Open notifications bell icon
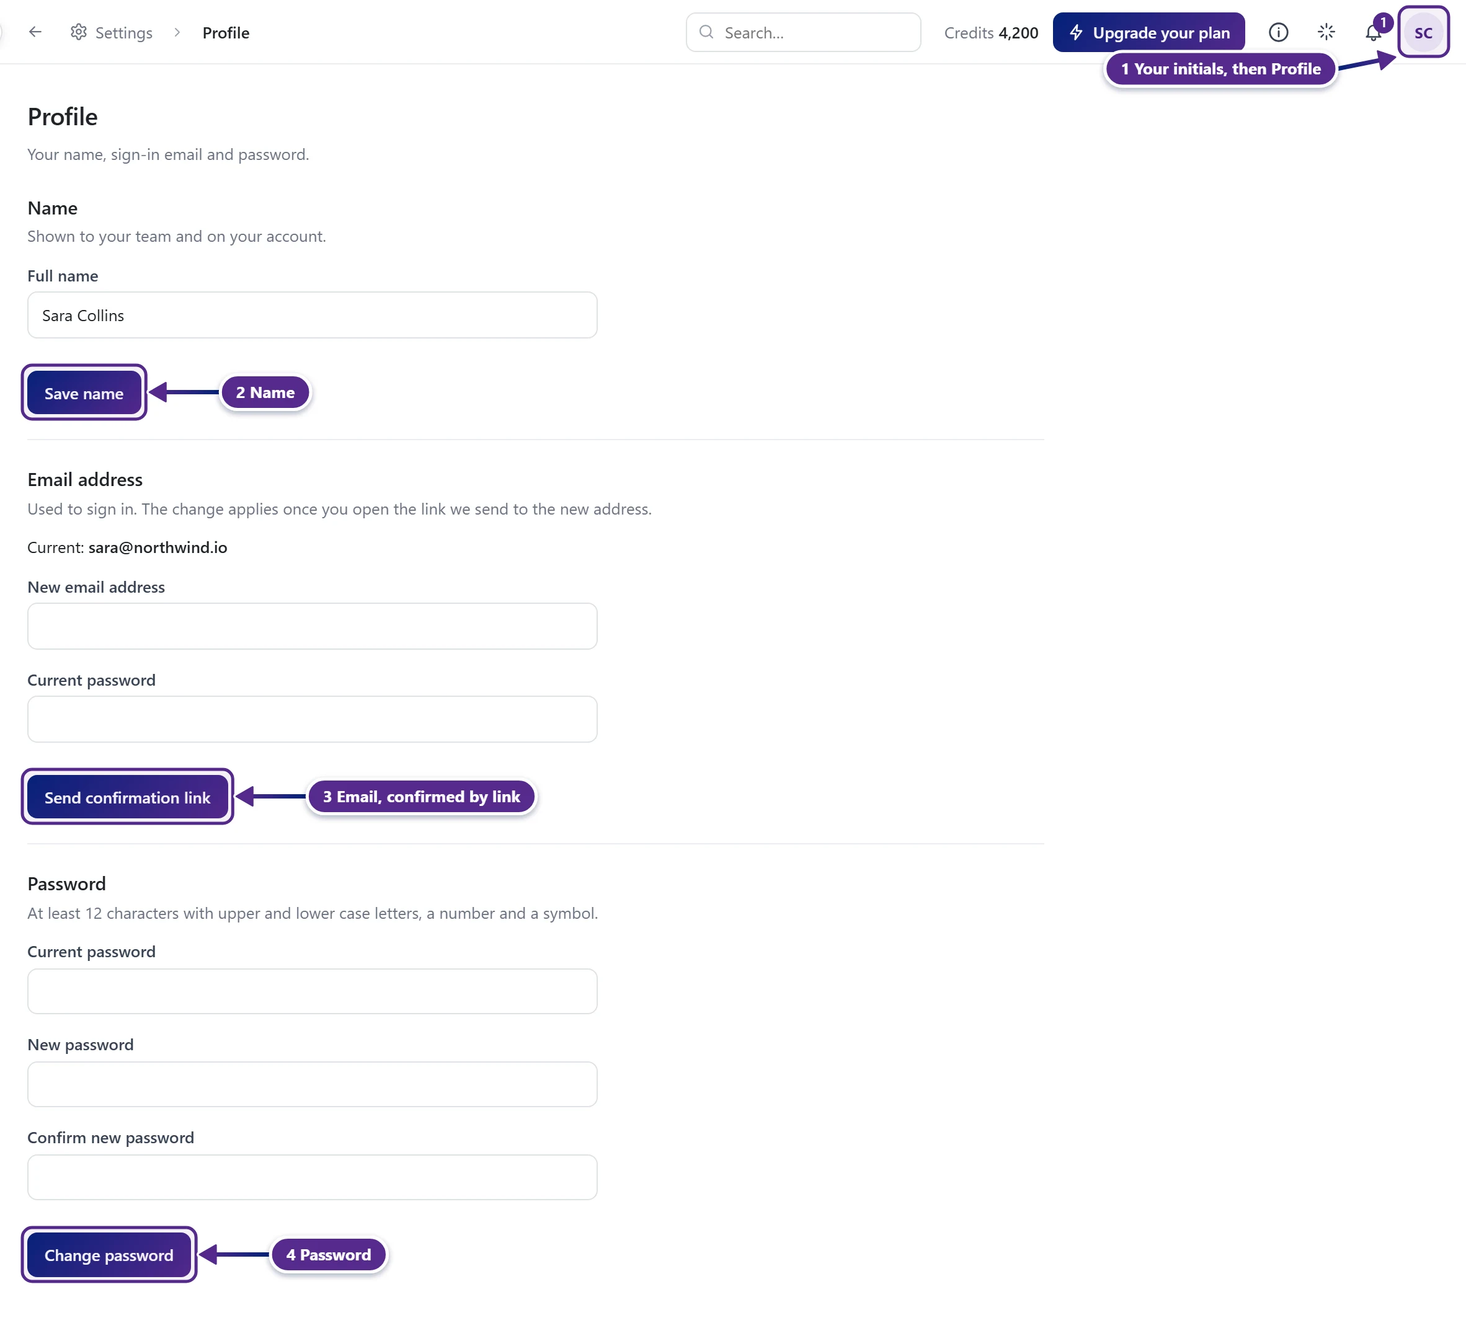 1373,33
